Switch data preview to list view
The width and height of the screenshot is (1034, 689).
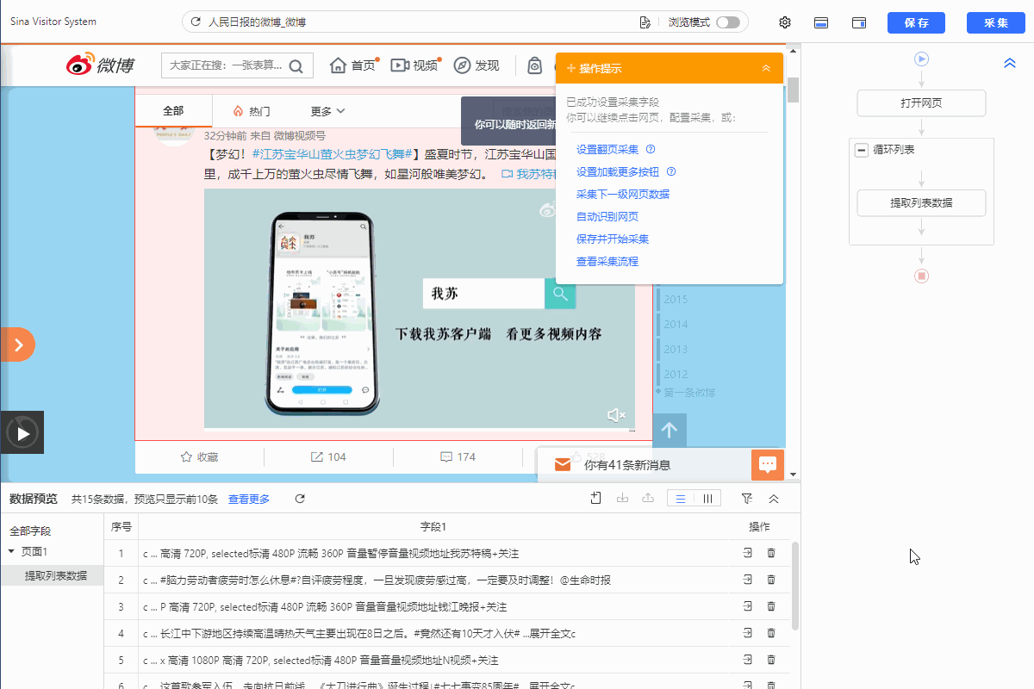click(681, 499)
